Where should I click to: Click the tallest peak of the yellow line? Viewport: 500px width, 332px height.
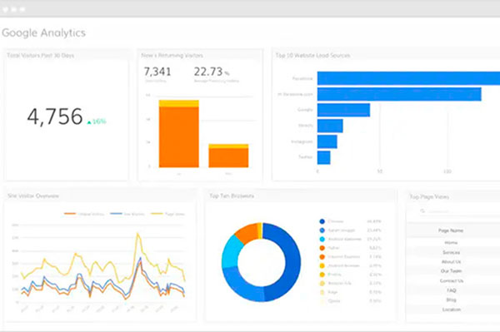(x=137, y=235)
